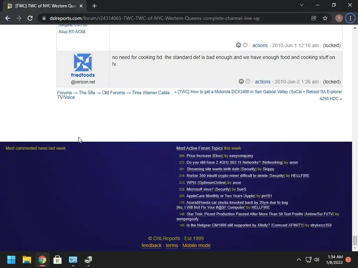Click the browser forward arrow
Screen dimensions: 358x268
[19, 18]
